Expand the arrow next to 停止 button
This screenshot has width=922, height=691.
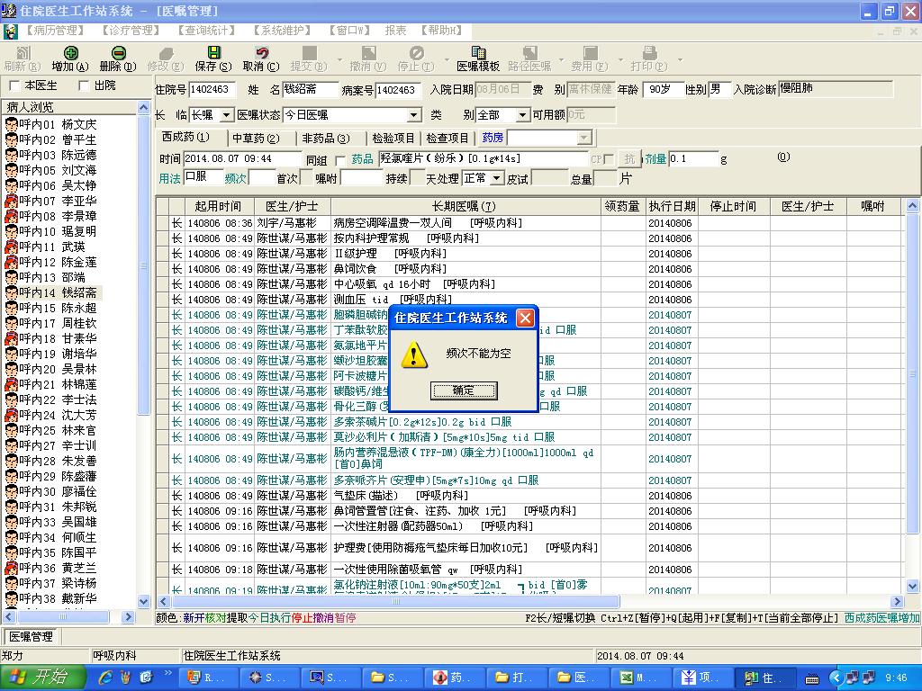point(447,60)
